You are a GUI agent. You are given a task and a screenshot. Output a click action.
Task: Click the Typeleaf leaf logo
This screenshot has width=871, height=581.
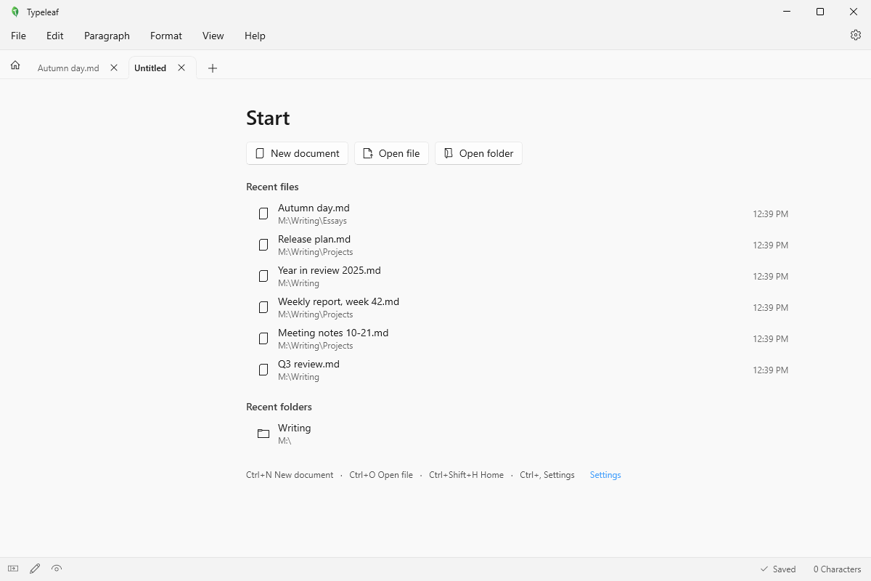click(15, 12)
